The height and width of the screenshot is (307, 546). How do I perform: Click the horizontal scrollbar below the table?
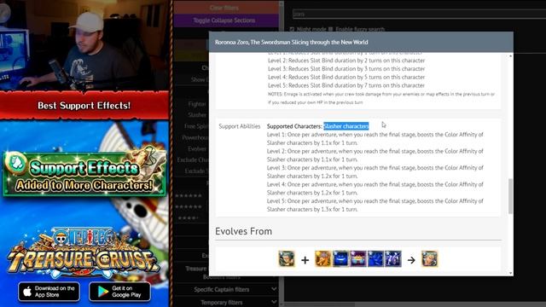[415, 304]
